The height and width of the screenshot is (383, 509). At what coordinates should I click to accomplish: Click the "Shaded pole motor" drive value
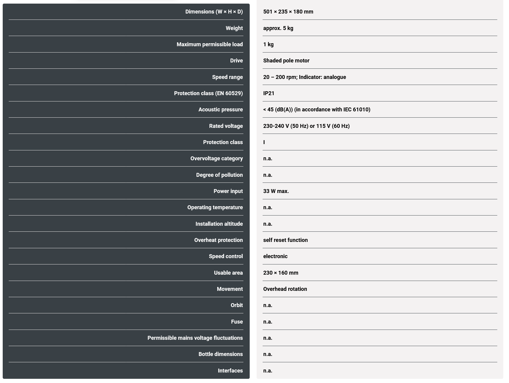286,61
